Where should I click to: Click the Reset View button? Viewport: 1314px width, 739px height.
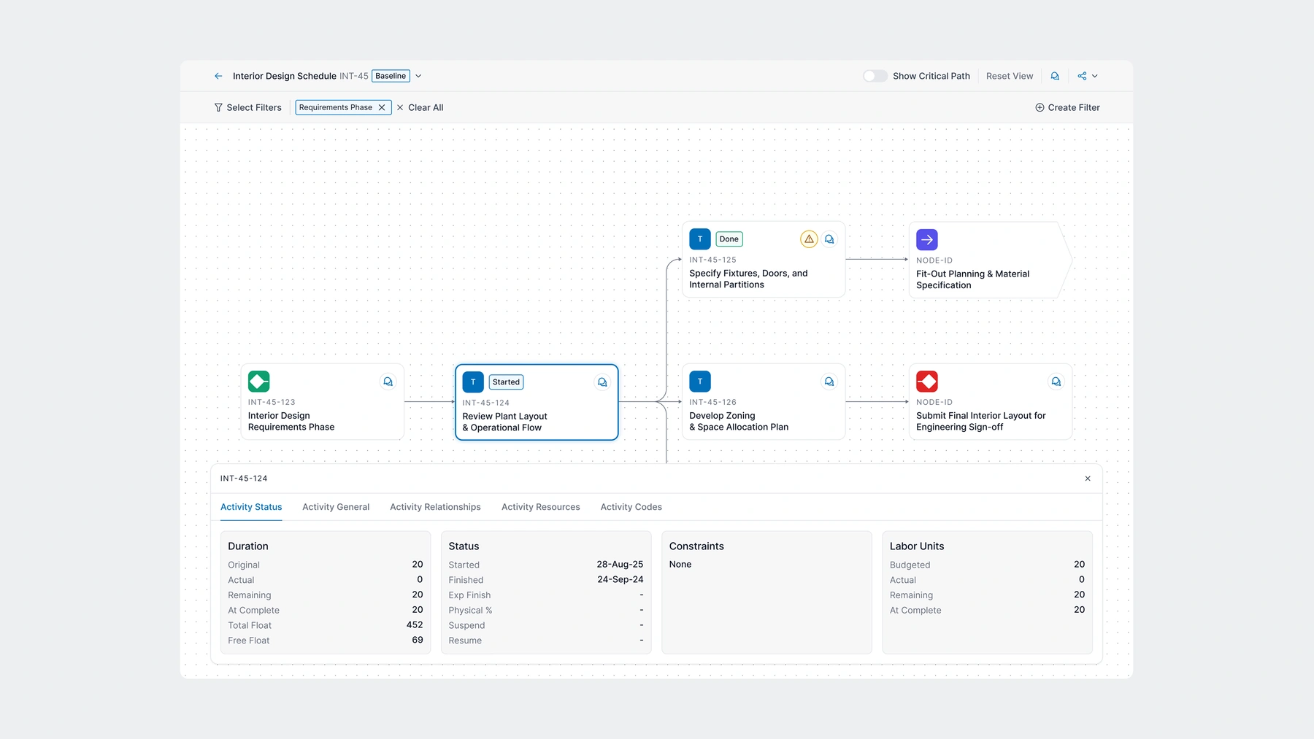1010,76
